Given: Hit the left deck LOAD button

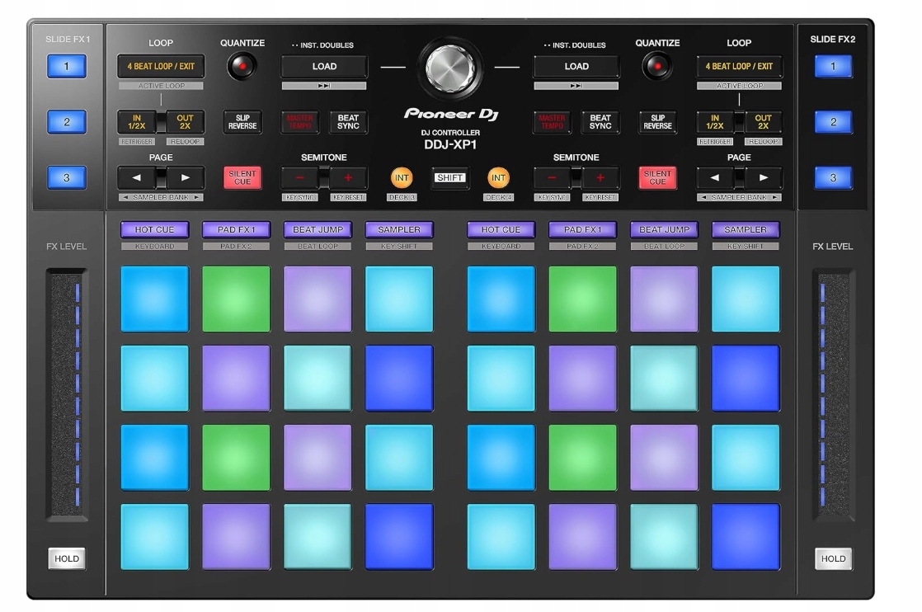Looking at the screenshot, I should click(325, 67).
